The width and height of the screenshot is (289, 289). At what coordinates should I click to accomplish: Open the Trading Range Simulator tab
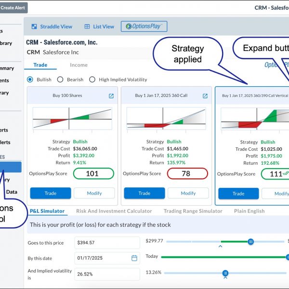(x=193, y=211)
